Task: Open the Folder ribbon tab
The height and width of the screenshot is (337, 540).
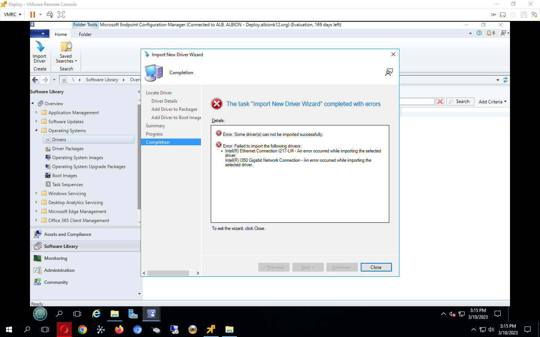Action: coord(85,34)
